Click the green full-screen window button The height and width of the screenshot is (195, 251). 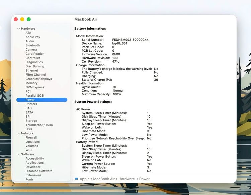click(29, 19)
